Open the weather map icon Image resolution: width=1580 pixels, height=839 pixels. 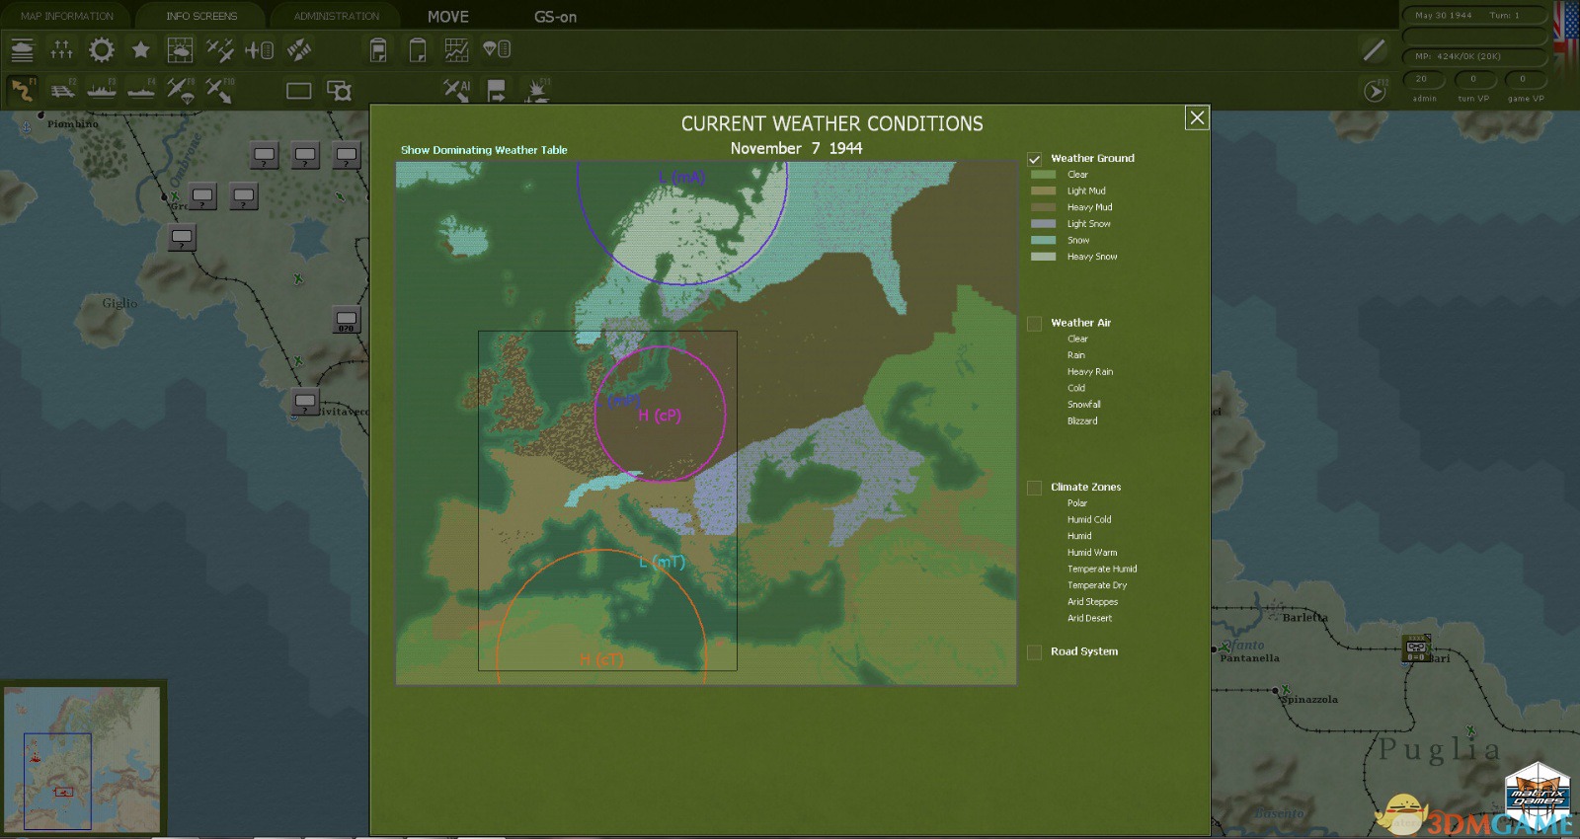pos(180,49)
